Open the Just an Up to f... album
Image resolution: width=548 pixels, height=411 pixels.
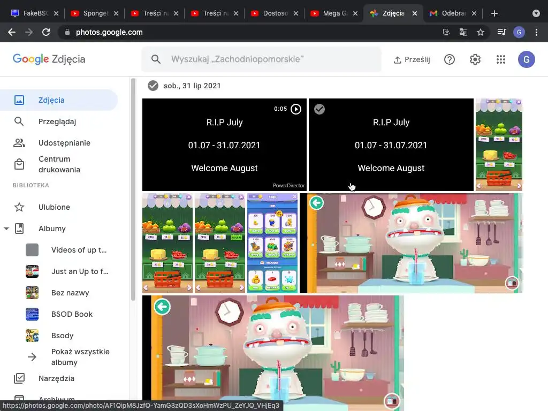click(66, 271)
